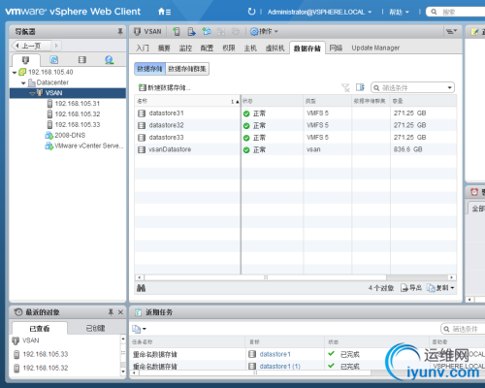This screenshot has width=485, height=388.
Task: Open VSAN in recent objects
Action: click(26, 340)
